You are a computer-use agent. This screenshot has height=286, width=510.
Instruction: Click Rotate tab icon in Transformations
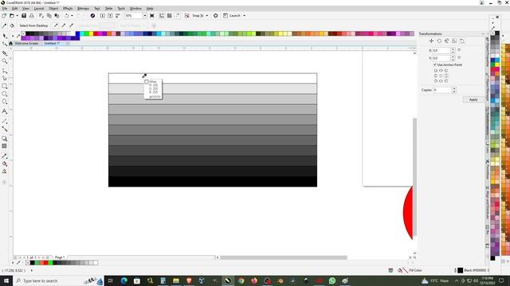click(439, 41)
